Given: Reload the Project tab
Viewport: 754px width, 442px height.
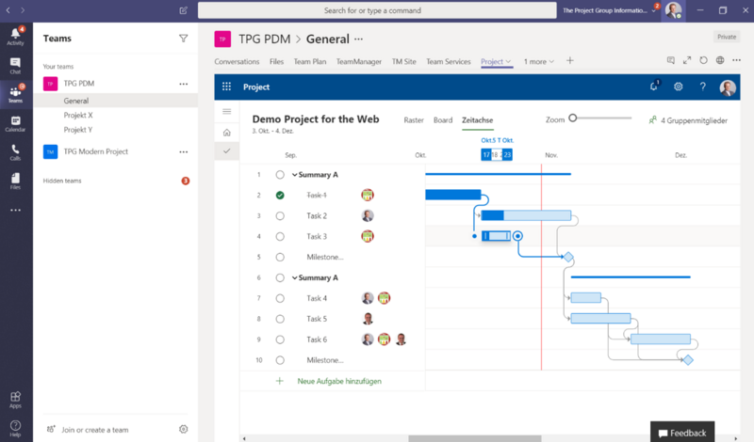Looking at the screenshot, I should (703, 60).
